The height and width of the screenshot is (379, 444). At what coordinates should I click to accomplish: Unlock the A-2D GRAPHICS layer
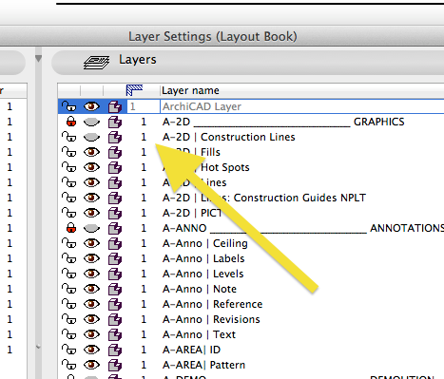[x=71, y=122]
